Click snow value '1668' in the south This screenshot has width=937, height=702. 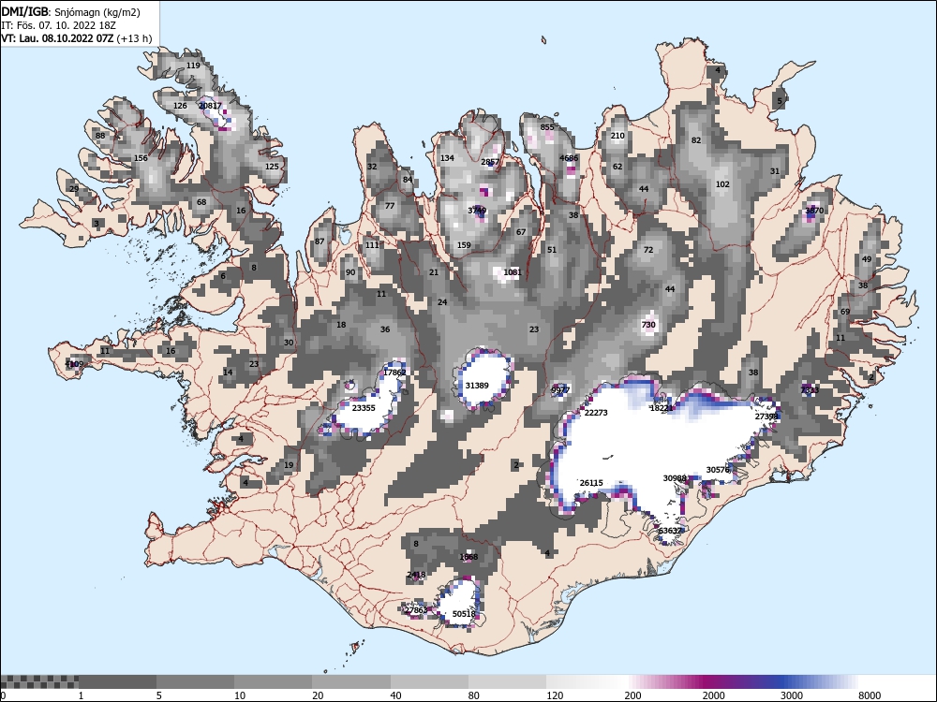coord(468,557)
